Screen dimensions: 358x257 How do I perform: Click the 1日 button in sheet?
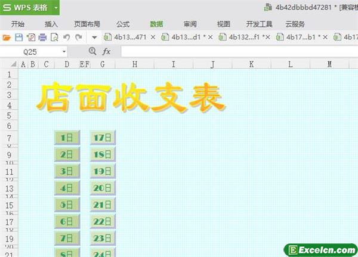(x=66, y=138)
